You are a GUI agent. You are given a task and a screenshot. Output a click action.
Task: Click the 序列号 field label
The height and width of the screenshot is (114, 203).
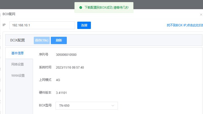43,55
